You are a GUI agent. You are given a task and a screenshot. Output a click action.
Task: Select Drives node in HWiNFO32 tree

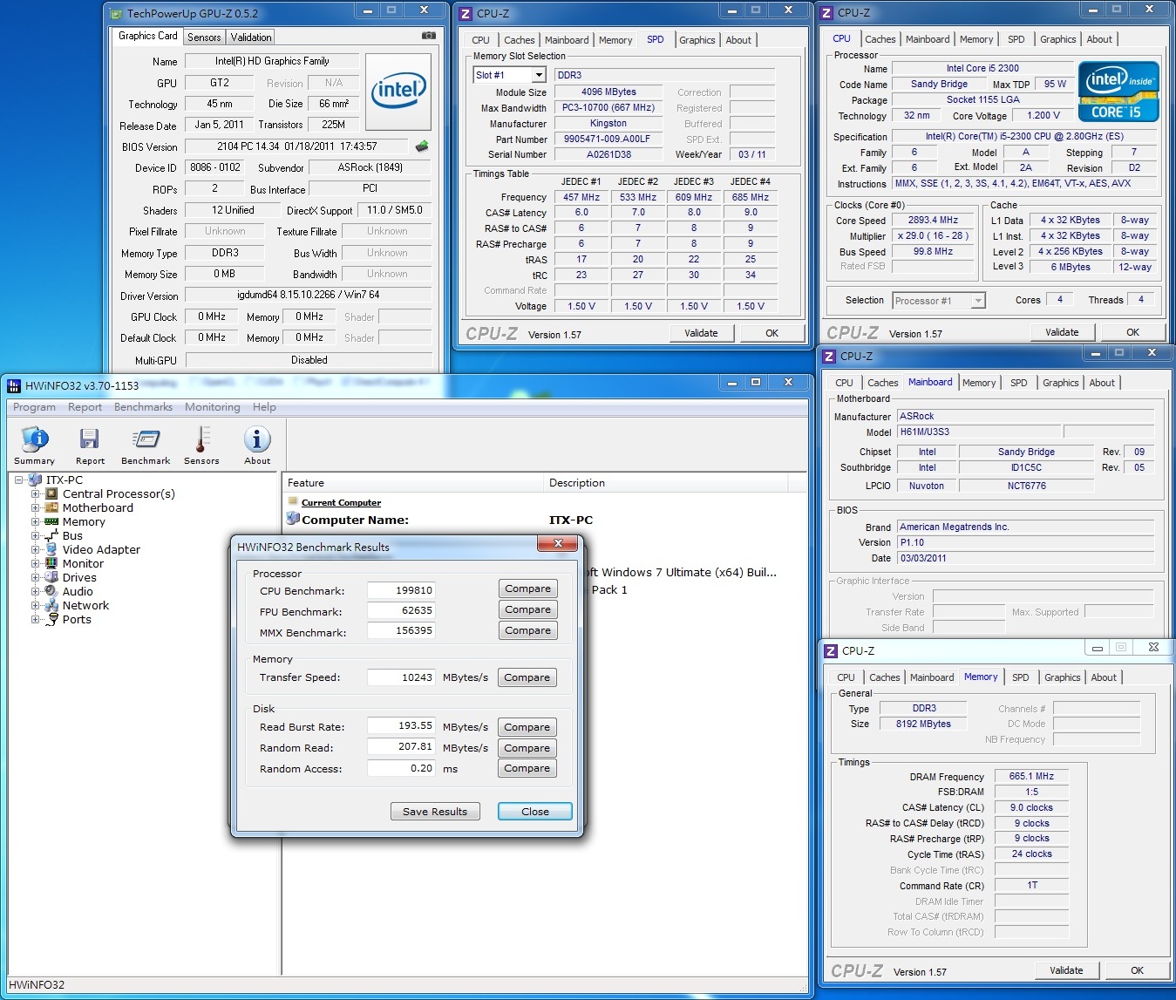click(x=79, y=577)
